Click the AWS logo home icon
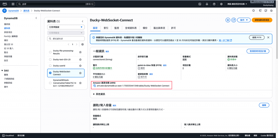Image resolution: width=278 pixels, height=138 pixels. (x=5, y=4)
